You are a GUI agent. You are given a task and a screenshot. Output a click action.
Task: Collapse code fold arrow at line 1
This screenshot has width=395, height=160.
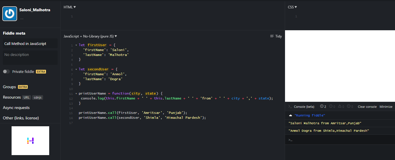coord(76,45)
